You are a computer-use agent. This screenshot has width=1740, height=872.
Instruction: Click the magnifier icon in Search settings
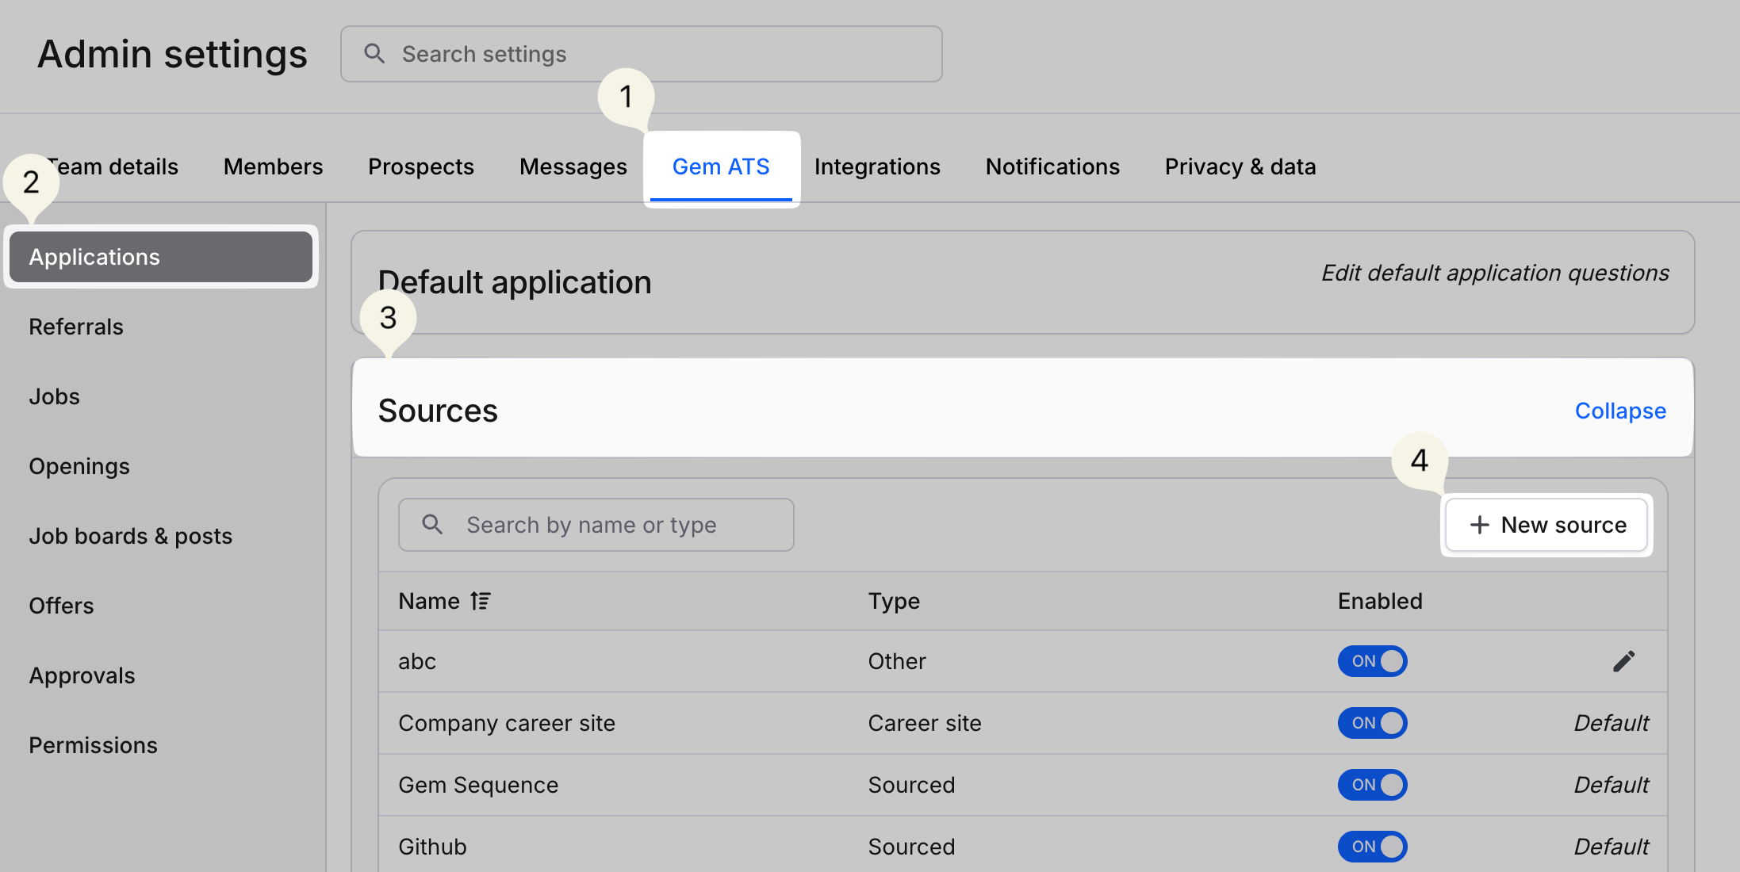pyautogui.click(x=374, y=54)
